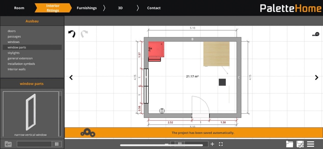Open the Furnishings step tab

click(x=87, y=8)
